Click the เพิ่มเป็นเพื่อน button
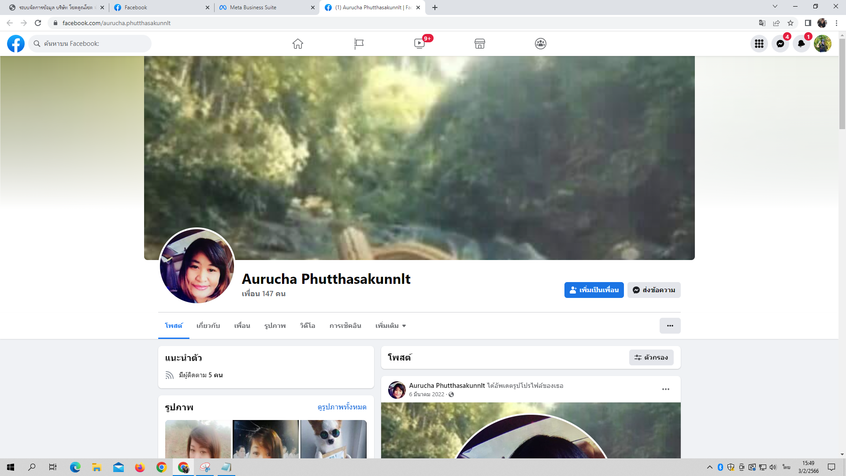This screenshot has width=846, height=476. coord(594,290)
